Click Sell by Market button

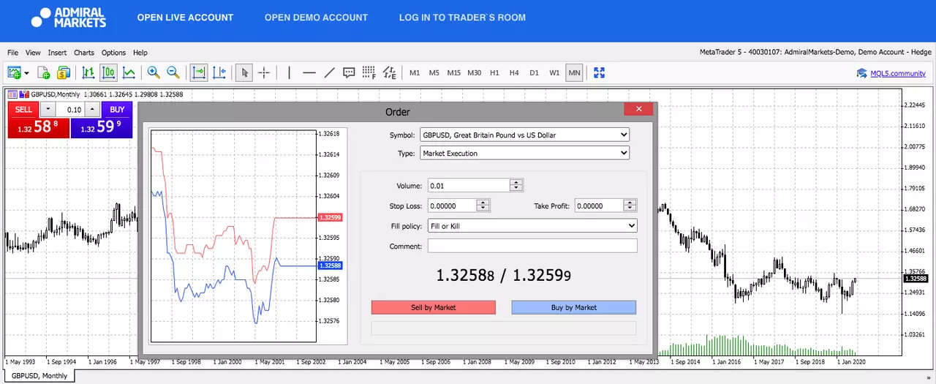[434, 307]
